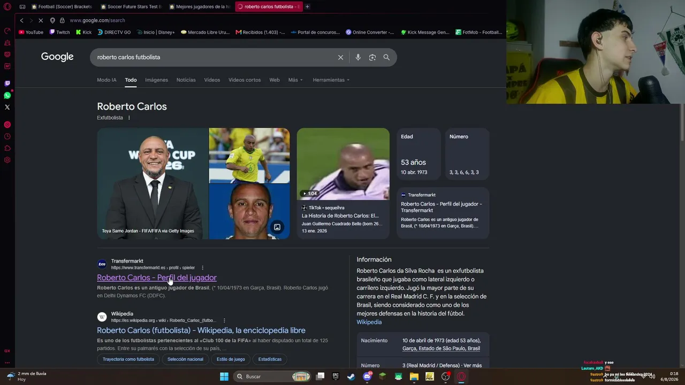Open browsing history clock in the sidebar
Screen dimensions: 685x385
click(7, 136)
